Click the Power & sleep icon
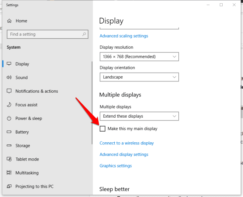 pos(9,118)
